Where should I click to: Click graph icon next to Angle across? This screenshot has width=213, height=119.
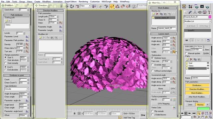tap(174, 38)
